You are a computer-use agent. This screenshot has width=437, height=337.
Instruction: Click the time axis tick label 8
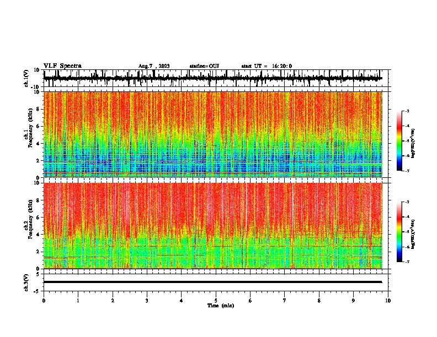pyautogui.click(x=319, y=301)
